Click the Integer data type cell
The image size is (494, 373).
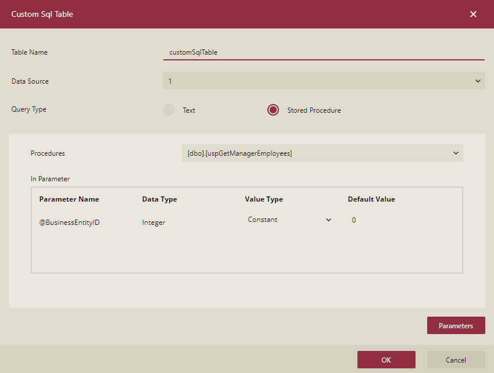(153, 223)
